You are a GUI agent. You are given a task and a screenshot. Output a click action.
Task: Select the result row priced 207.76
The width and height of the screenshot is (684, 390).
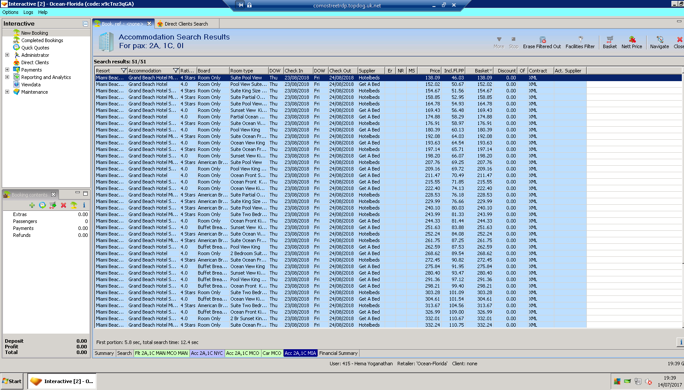click(x=340, y=162)
